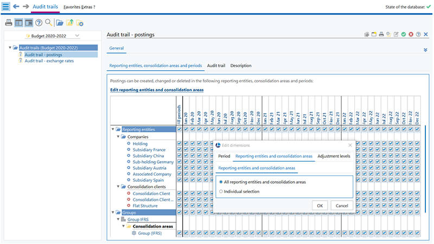Go back with the left arrow
Viewport: 434px width, 244px height.
[x=16, y=7]
